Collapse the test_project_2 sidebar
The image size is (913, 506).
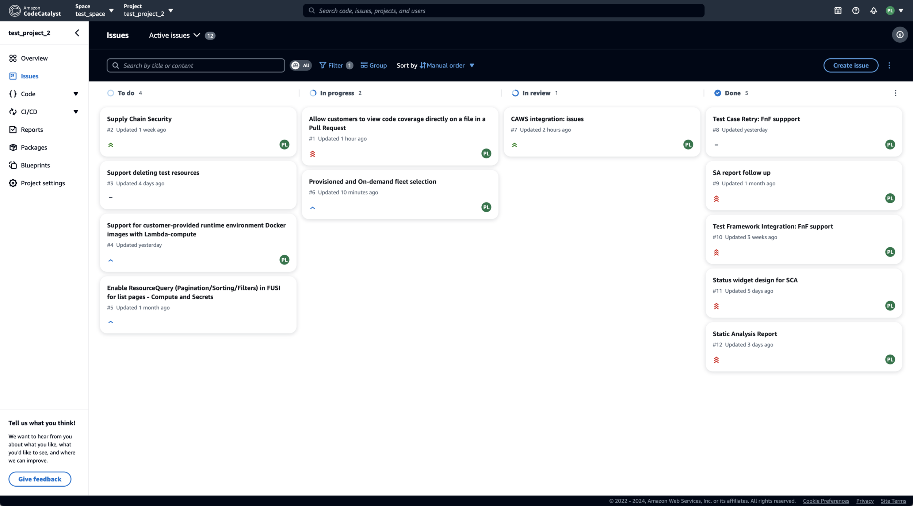pyautogui.click(x=77, y=33)
